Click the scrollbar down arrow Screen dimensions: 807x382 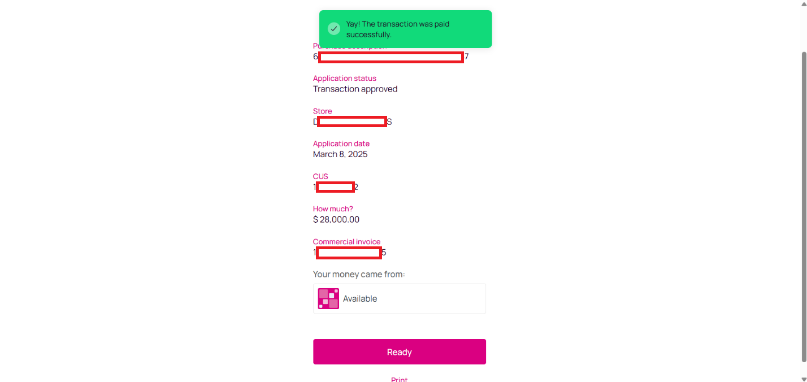pyautogui.click(x=803, y=379)
